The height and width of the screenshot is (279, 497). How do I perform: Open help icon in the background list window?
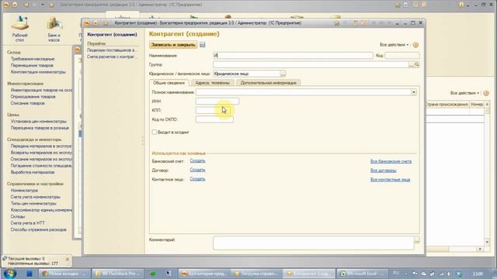tap(486, 93)
